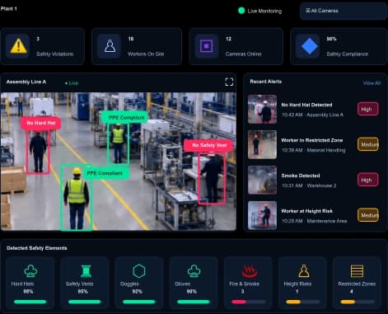Click the blue Safety Compliance diamond icon

pos(309,46)
